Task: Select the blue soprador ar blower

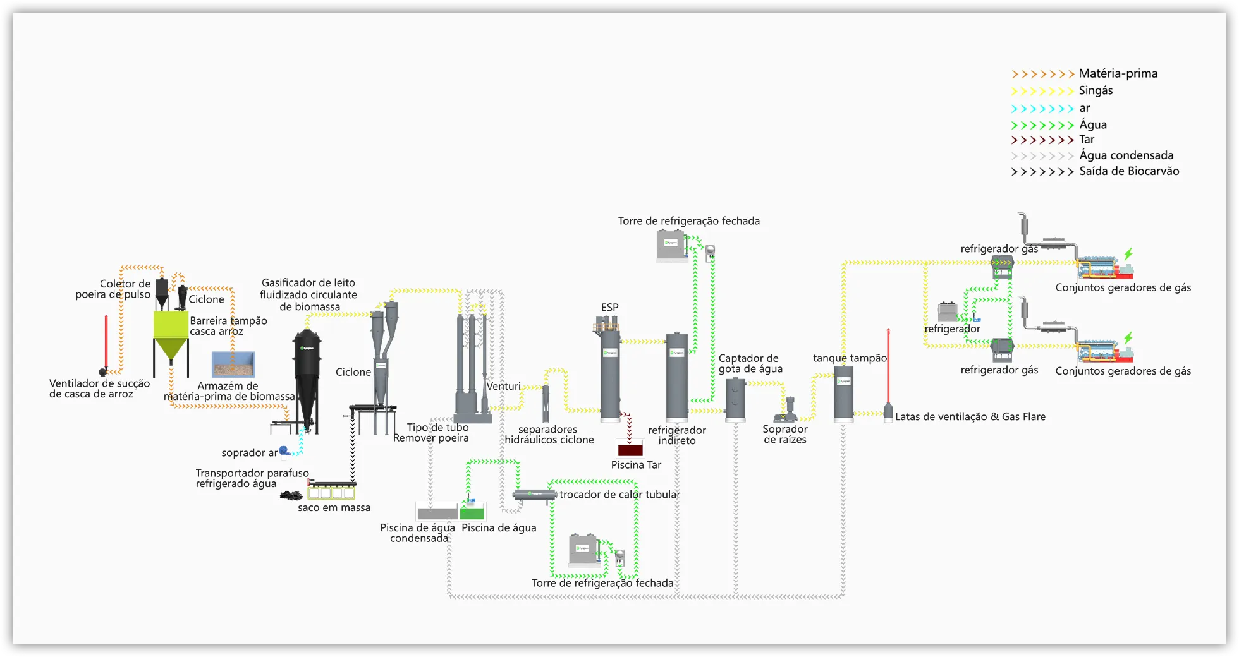Action: 284,451
